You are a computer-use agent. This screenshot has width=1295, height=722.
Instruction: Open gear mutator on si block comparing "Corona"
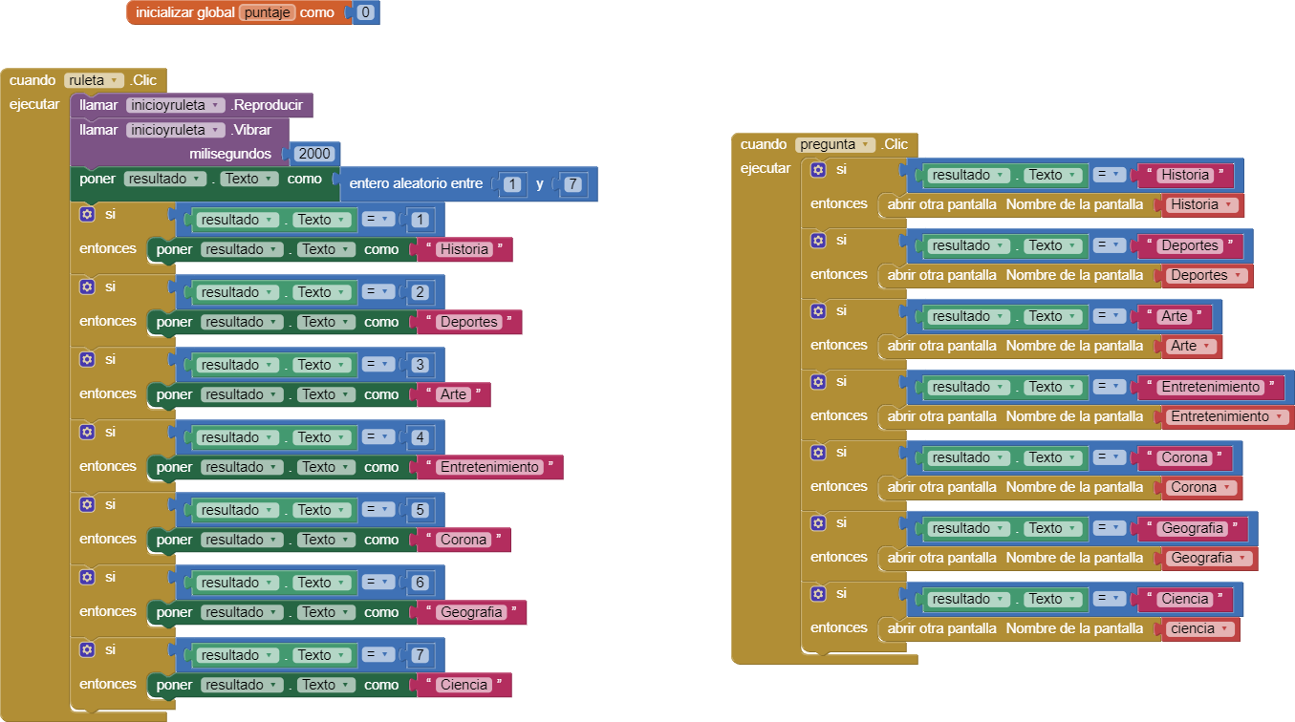coord(818,452)
